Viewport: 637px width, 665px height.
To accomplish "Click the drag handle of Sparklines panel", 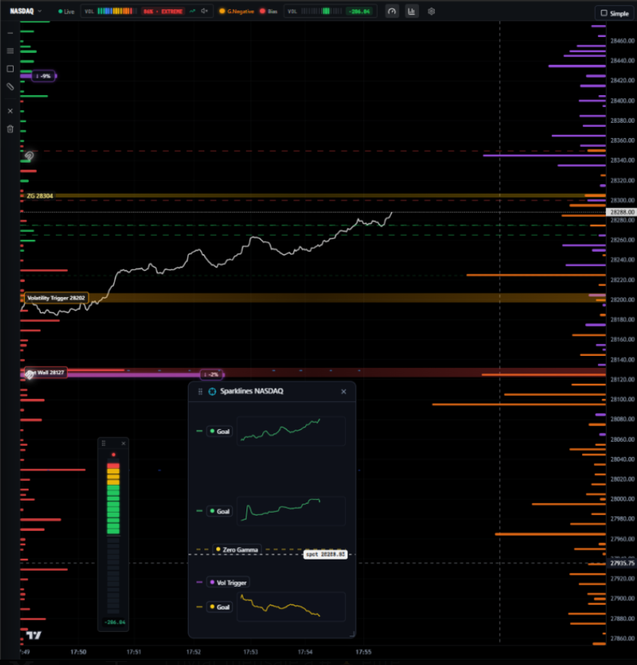I will 201,391.
